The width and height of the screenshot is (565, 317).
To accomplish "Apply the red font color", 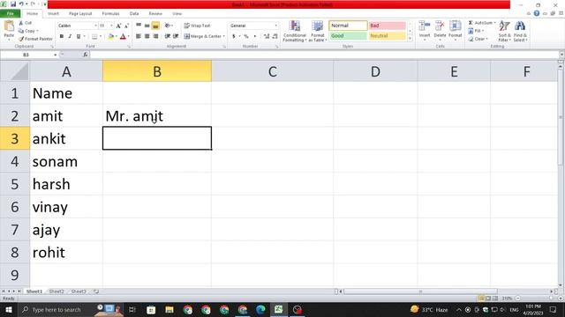I will tap(123, 36).
